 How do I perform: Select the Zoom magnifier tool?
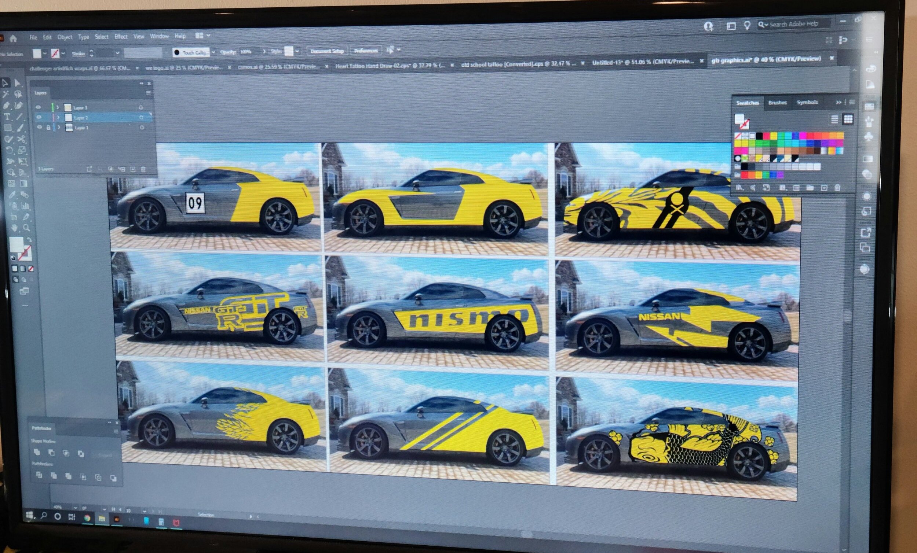click(26, 228)
